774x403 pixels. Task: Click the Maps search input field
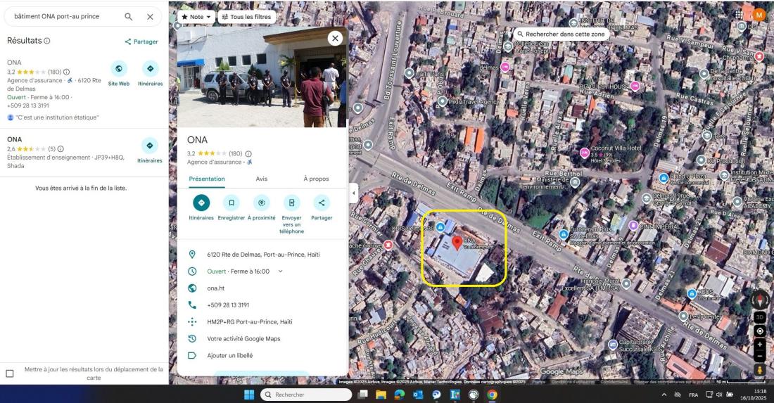click(63, 16)
